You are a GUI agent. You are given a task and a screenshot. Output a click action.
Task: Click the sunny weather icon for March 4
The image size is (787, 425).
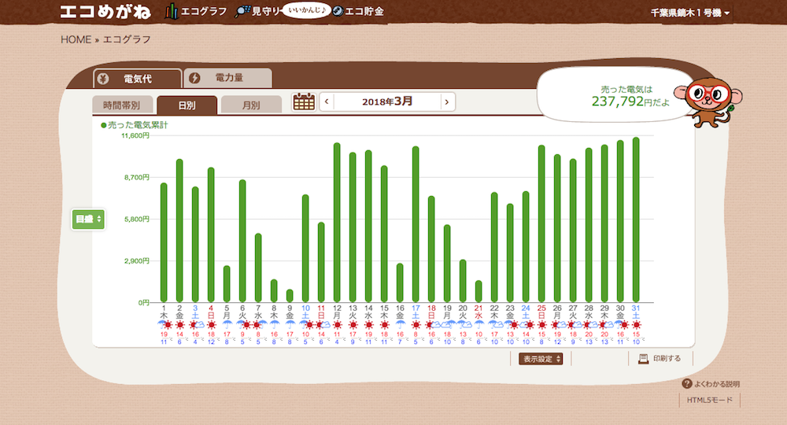[211, 325]
